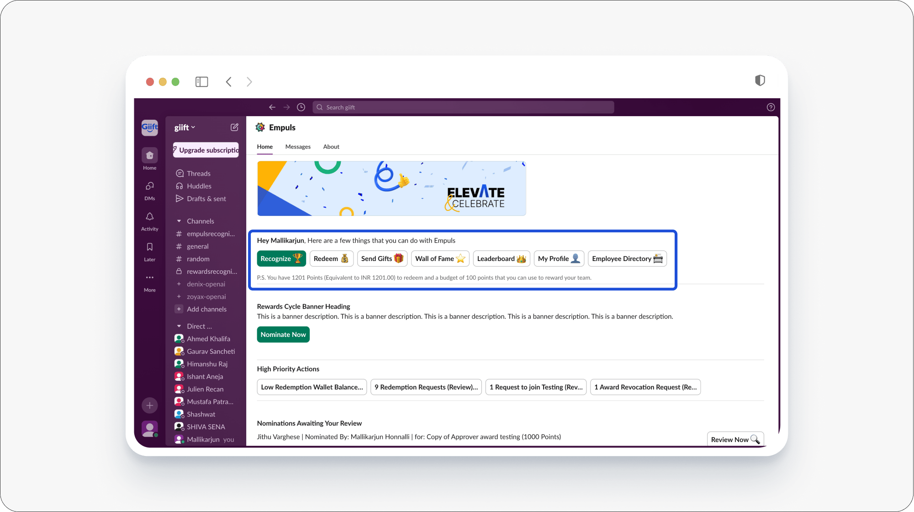
Task: Open 1 Request to join Testing
Action: click(x=536, y=387)
